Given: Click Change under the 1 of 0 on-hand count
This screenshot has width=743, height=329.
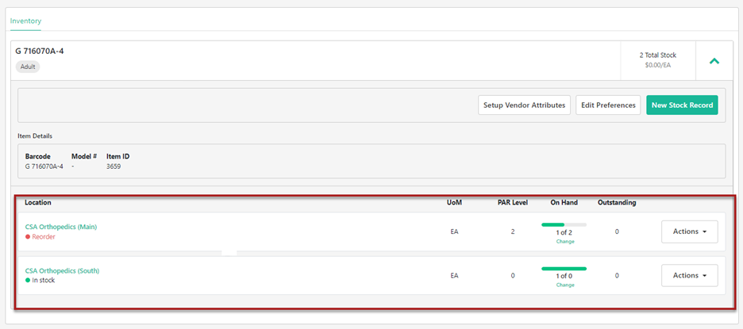Looking at the screenshot, I should 564,285.
